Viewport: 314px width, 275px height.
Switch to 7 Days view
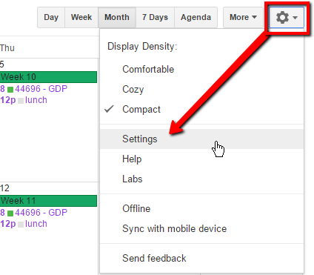tap(155, 17)
